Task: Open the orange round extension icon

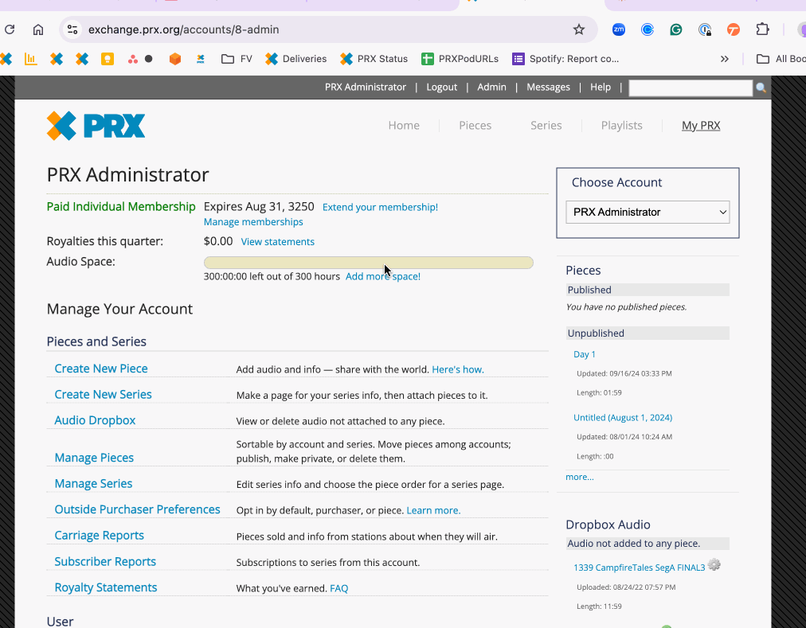Action: click(734, 29)
